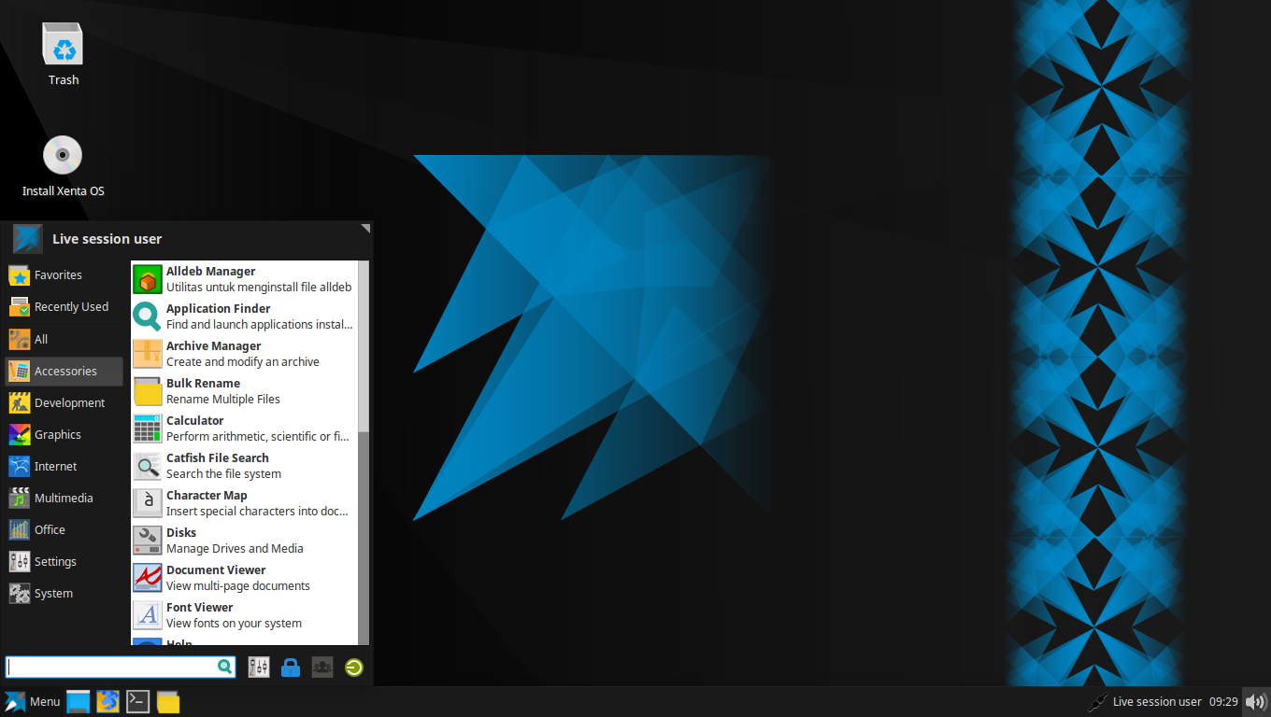The width and height of the screenshot is (1271, 717).
Task: Click the Calculator icon
Action: (x=148, y=429)
